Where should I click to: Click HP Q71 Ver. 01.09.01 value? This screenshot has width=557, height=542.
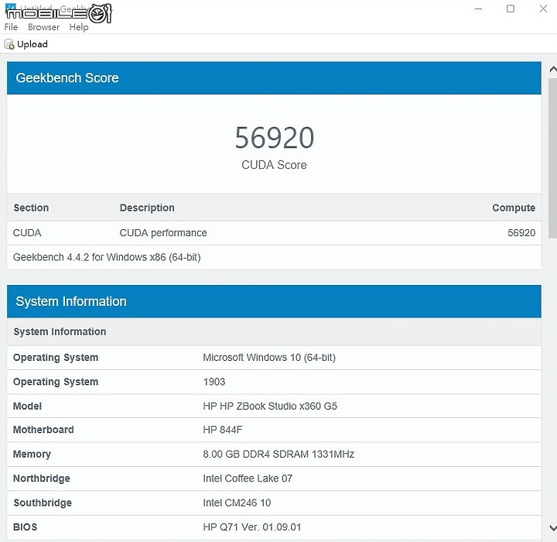coord(252,527)
